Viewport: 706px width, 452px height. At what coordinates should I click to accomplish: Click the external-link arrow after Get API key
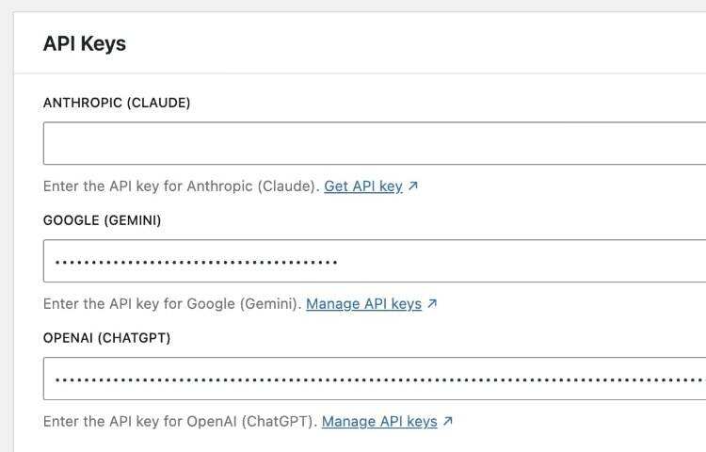[413, 186]
